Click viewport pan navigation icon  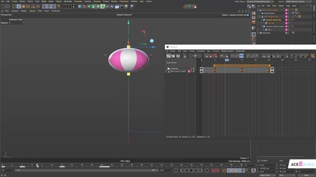click(239, 11)
